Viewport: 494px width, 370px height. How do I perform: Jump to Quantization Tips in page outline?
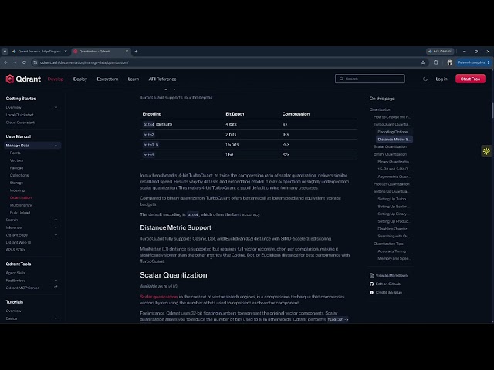pos(388,244)
